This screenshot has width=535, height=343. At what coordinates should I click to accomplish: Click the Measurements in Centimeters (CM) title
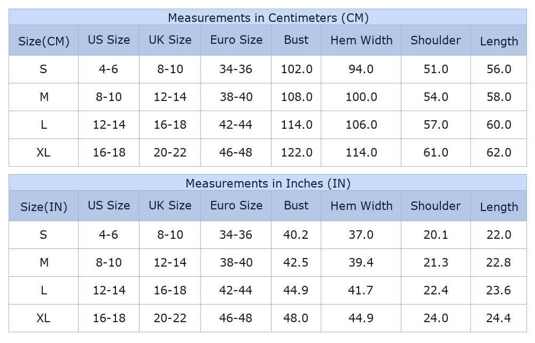coord(268,18)
